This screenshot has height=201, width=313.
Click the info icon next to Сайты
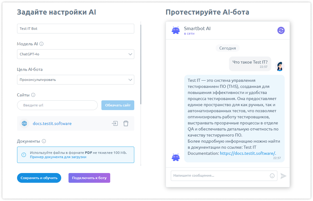tap(33, 95)
